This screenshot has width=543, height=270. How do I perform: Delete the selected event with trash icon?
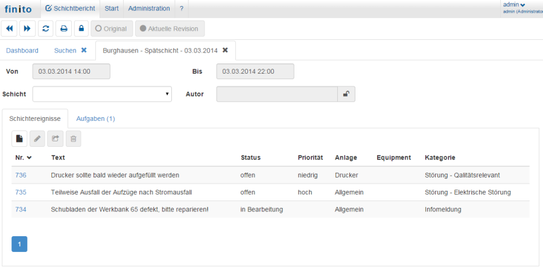(73, 139)
